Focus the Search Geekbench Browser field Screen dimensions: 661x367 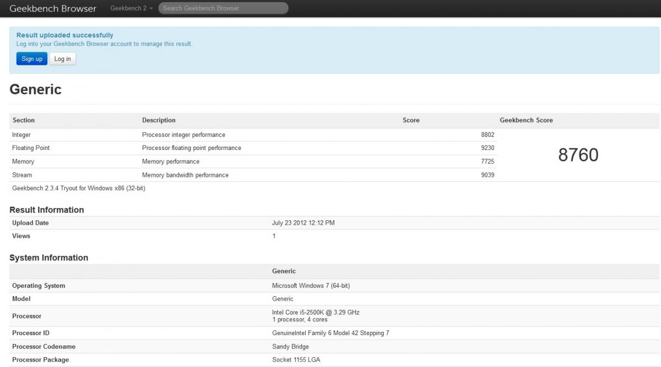point(223,8)
